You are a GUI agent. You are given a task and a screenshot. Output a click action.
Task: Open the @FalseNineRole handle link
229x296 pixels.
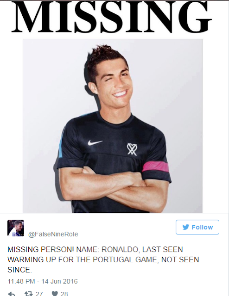53,234
